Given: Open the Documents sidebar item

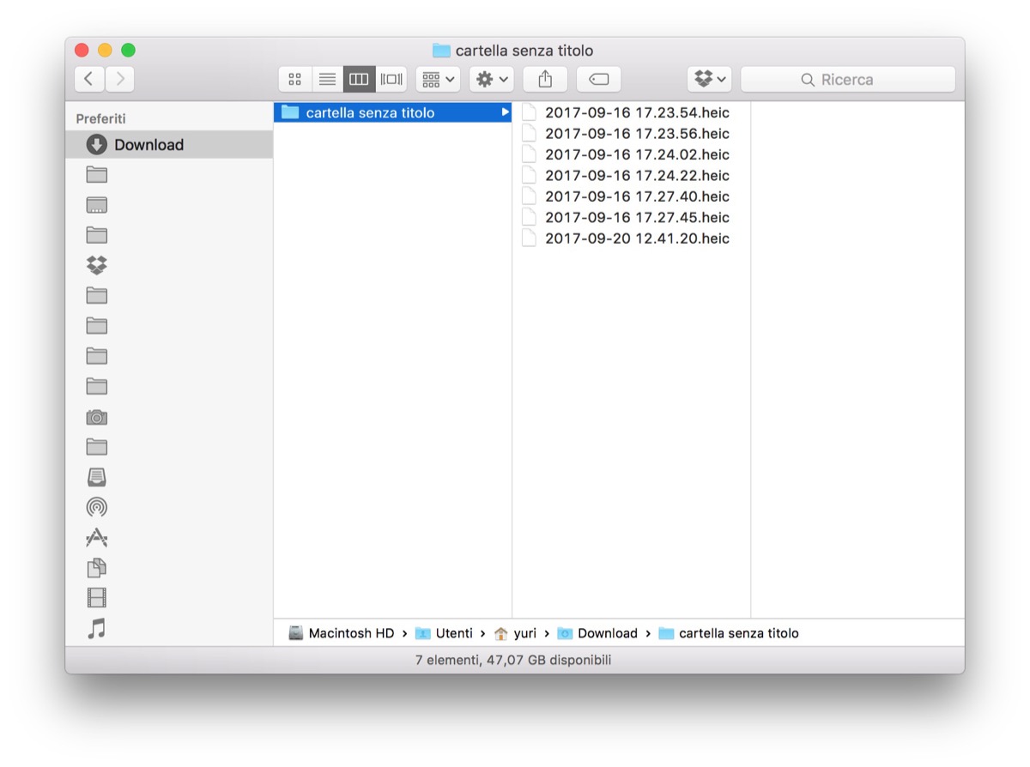Looking at the screenshot, I should point(97,567).
